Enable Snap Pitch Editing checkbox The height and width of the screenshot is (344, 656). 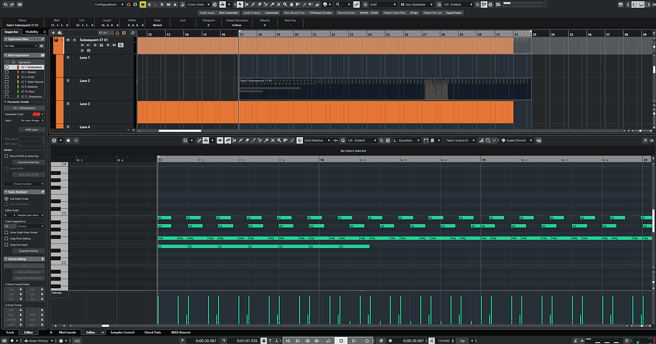point(6,238)
